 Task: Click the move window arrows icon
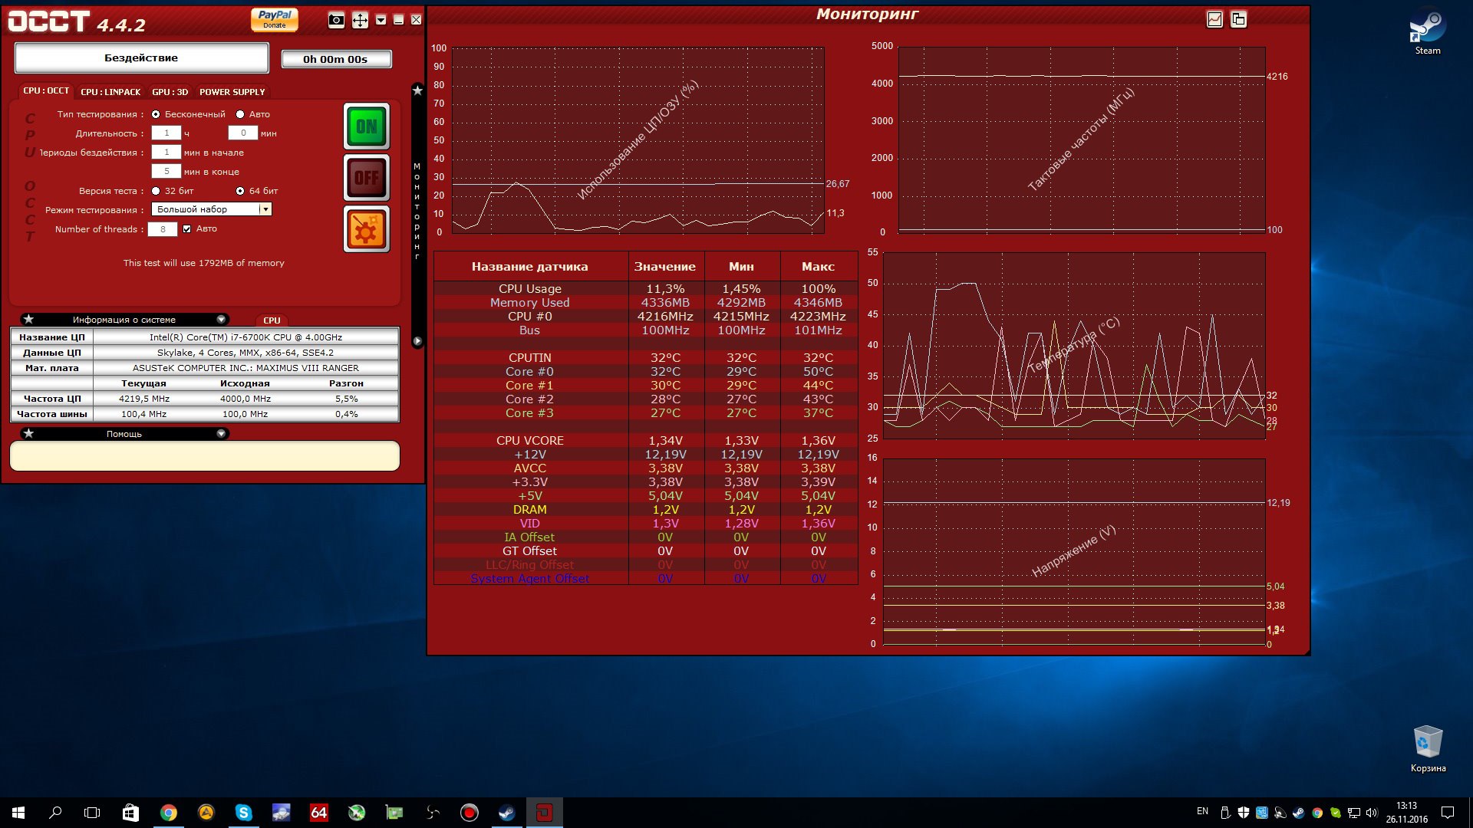[x=360, y=21]
